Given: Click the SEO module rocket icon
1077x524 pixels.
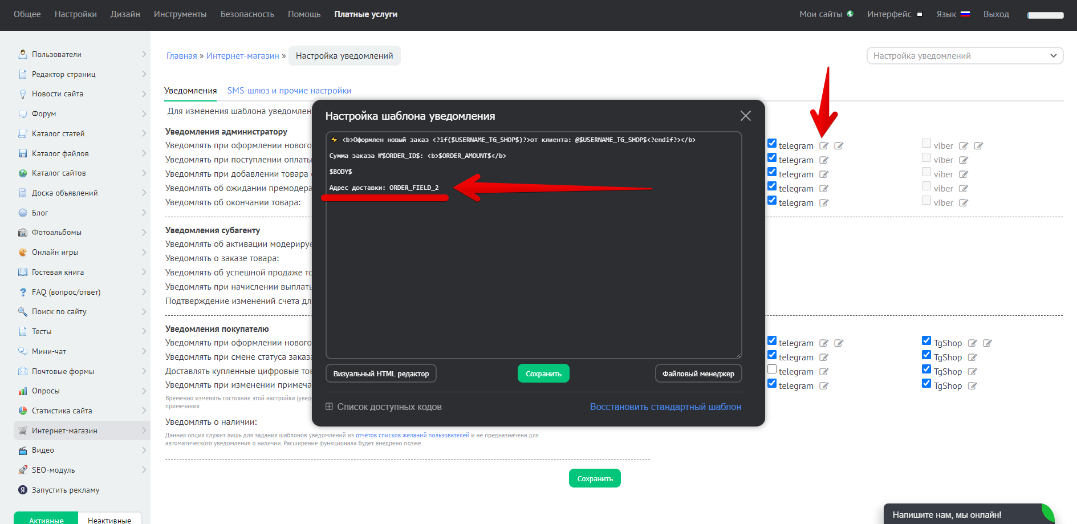Looking at the screenshot, I should pos(23,470).
